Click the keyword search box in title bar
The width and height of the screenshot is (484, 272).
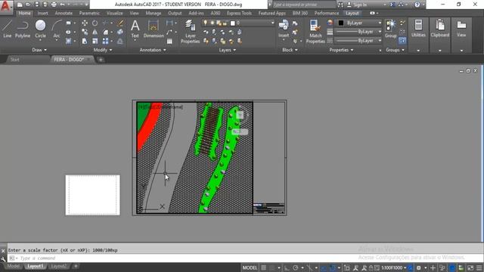pyautogui.click(x=304, y=5)
